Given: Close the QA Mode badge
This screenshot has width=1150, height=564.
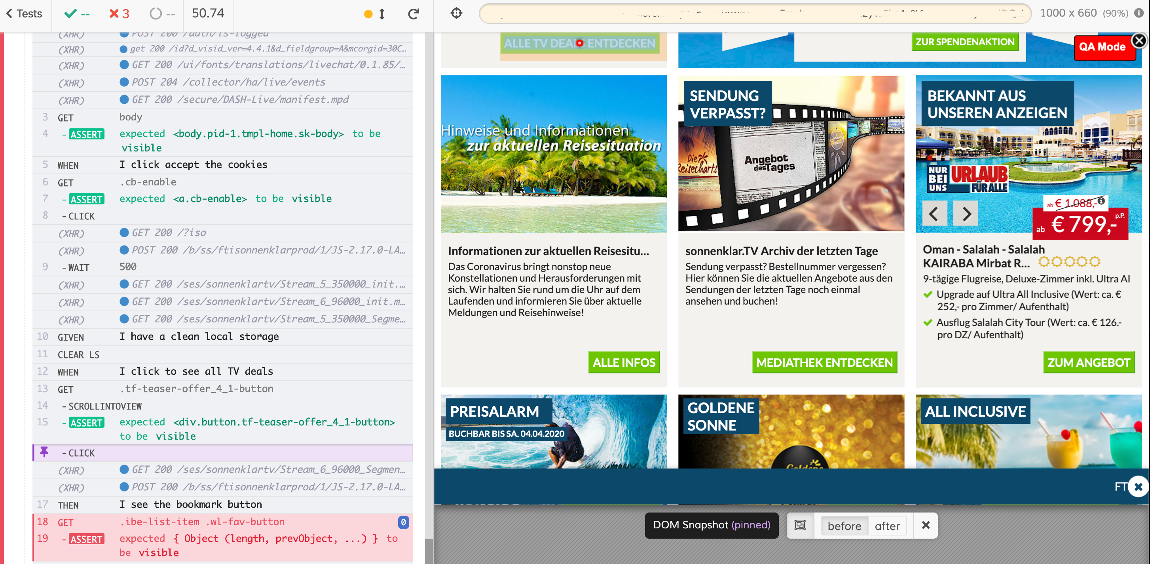Looking at the screenshot, I should [1139, 41].
